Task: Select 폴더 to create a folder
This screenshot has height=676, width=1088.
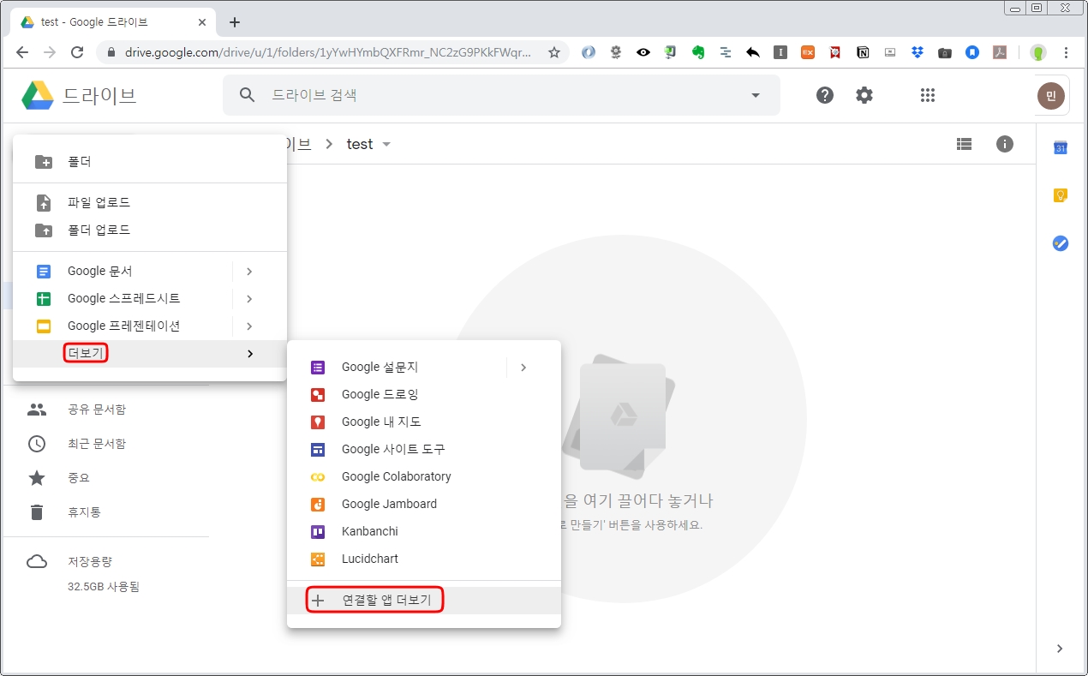Action: click(150, 162)
